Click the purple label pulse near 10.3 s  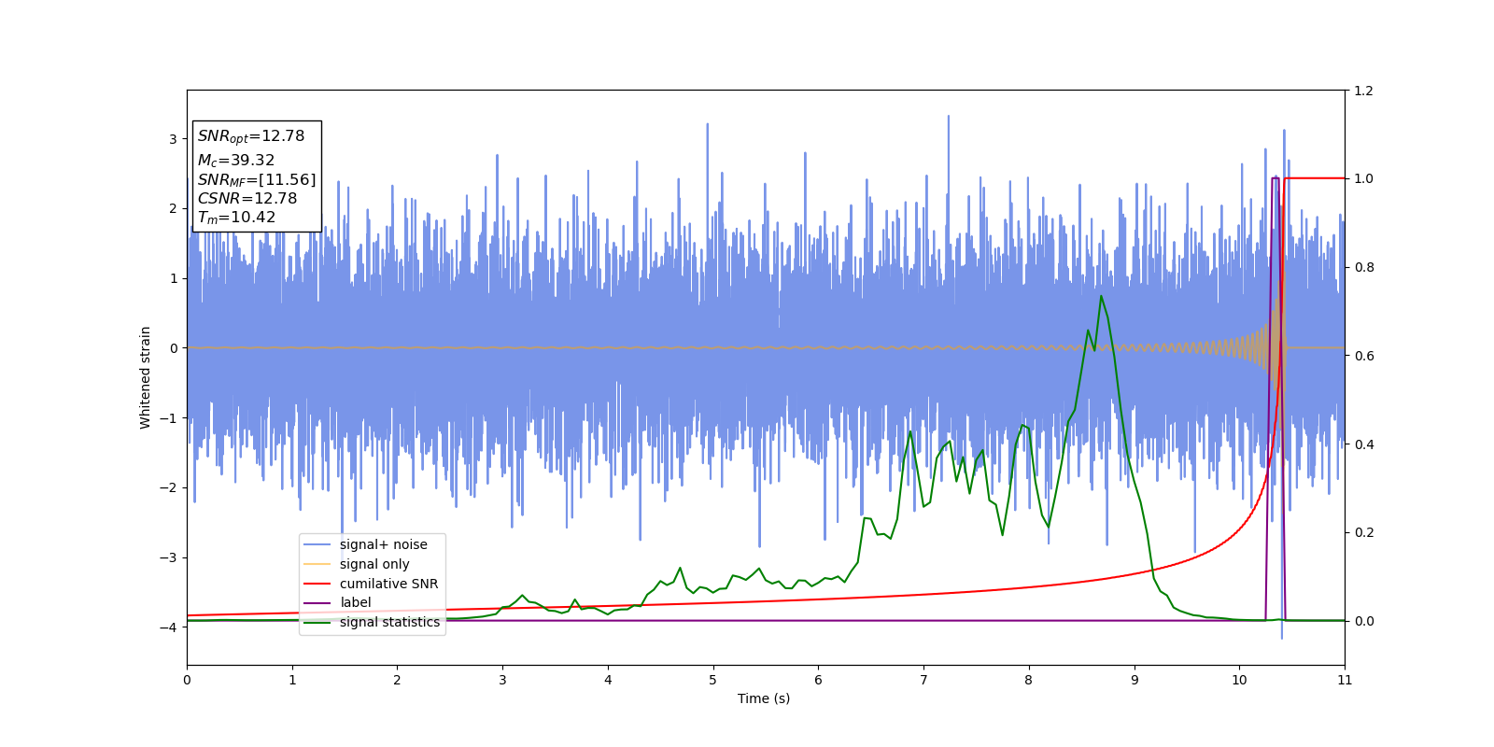point(1275,177)
